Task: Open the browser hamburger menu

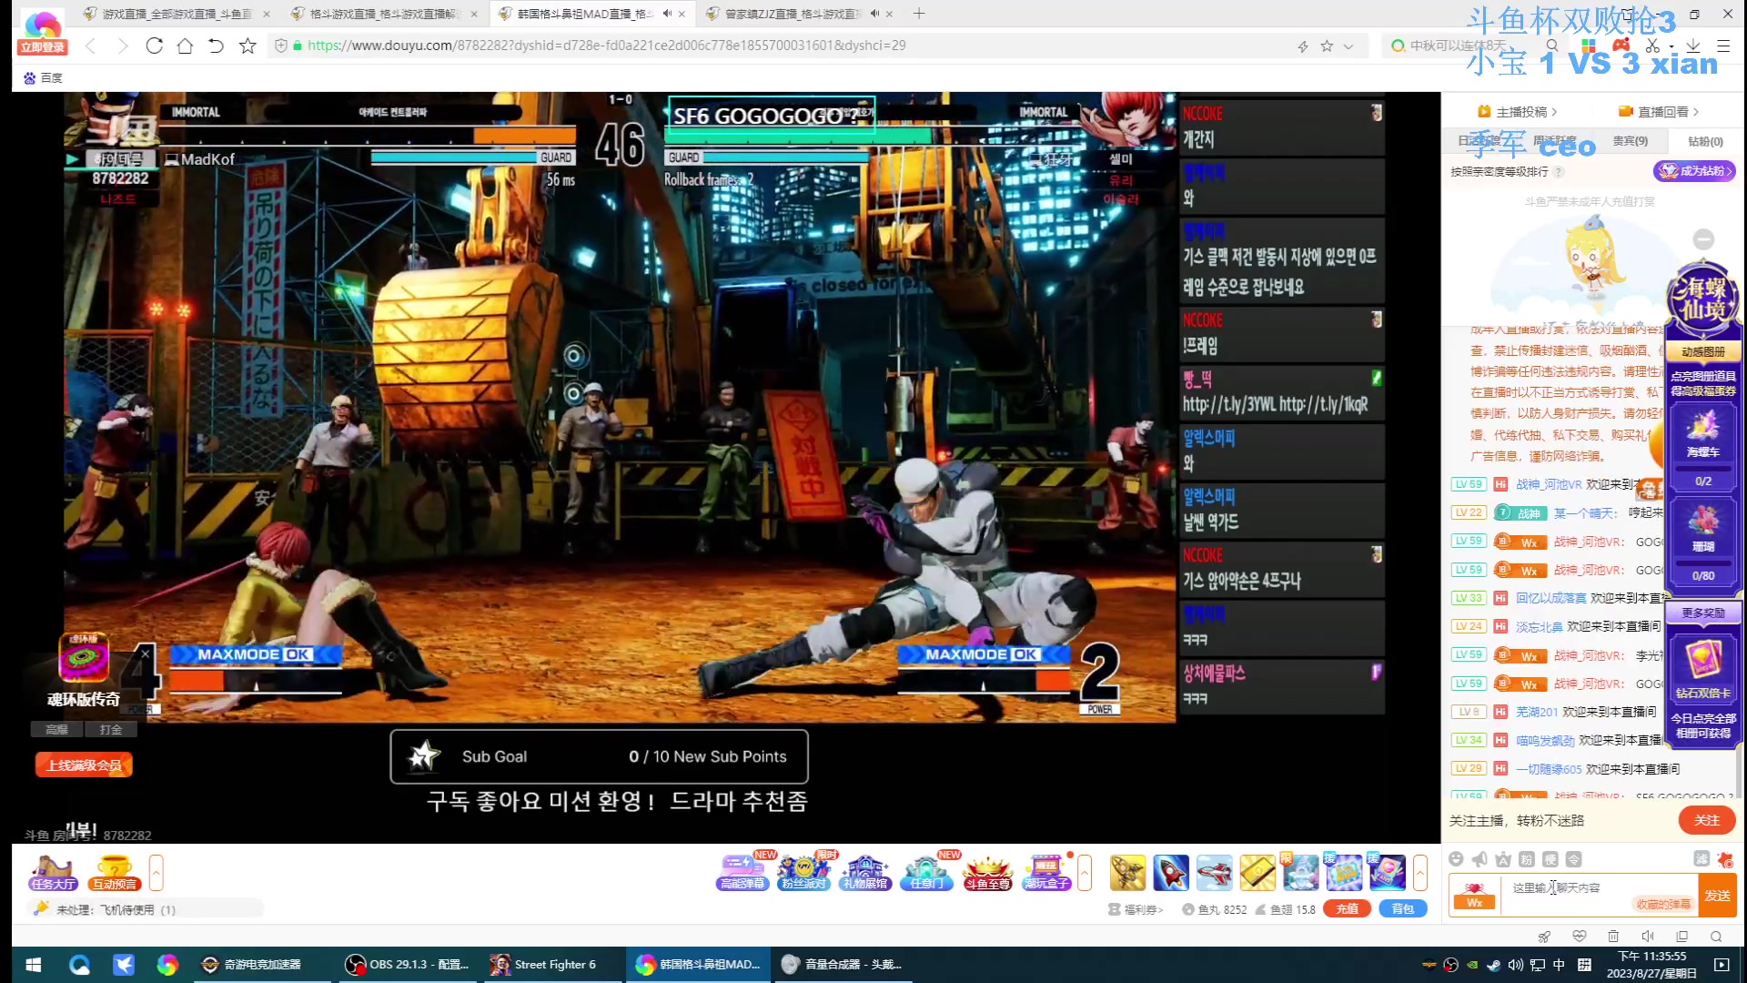Action: pyautogui.click(x=1723, y=46)
